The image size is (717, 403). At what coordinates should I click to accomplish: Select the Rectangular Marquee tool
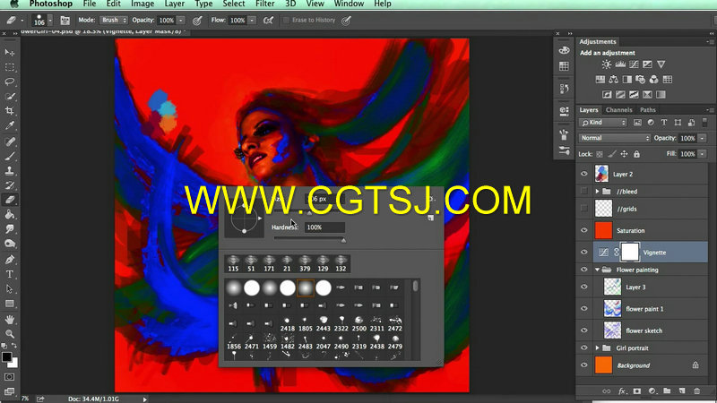click(10, 67)
